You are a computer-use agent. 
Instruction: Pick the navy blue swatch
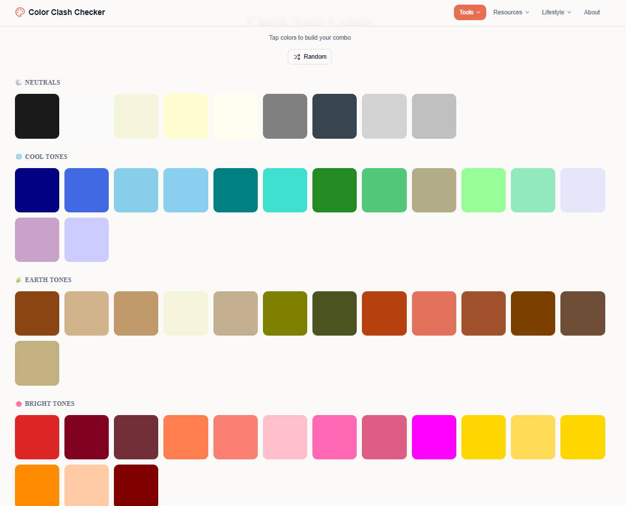pos(37,190)
